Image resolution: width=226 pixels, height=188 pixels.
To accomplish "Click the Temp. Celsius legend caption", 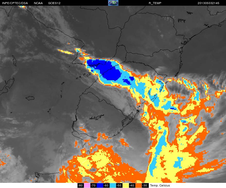I will (160, 185).
